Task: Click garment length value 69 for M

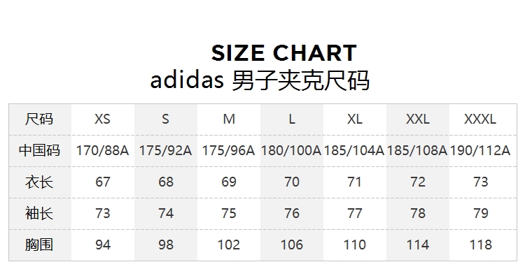Action: [229, 182]
